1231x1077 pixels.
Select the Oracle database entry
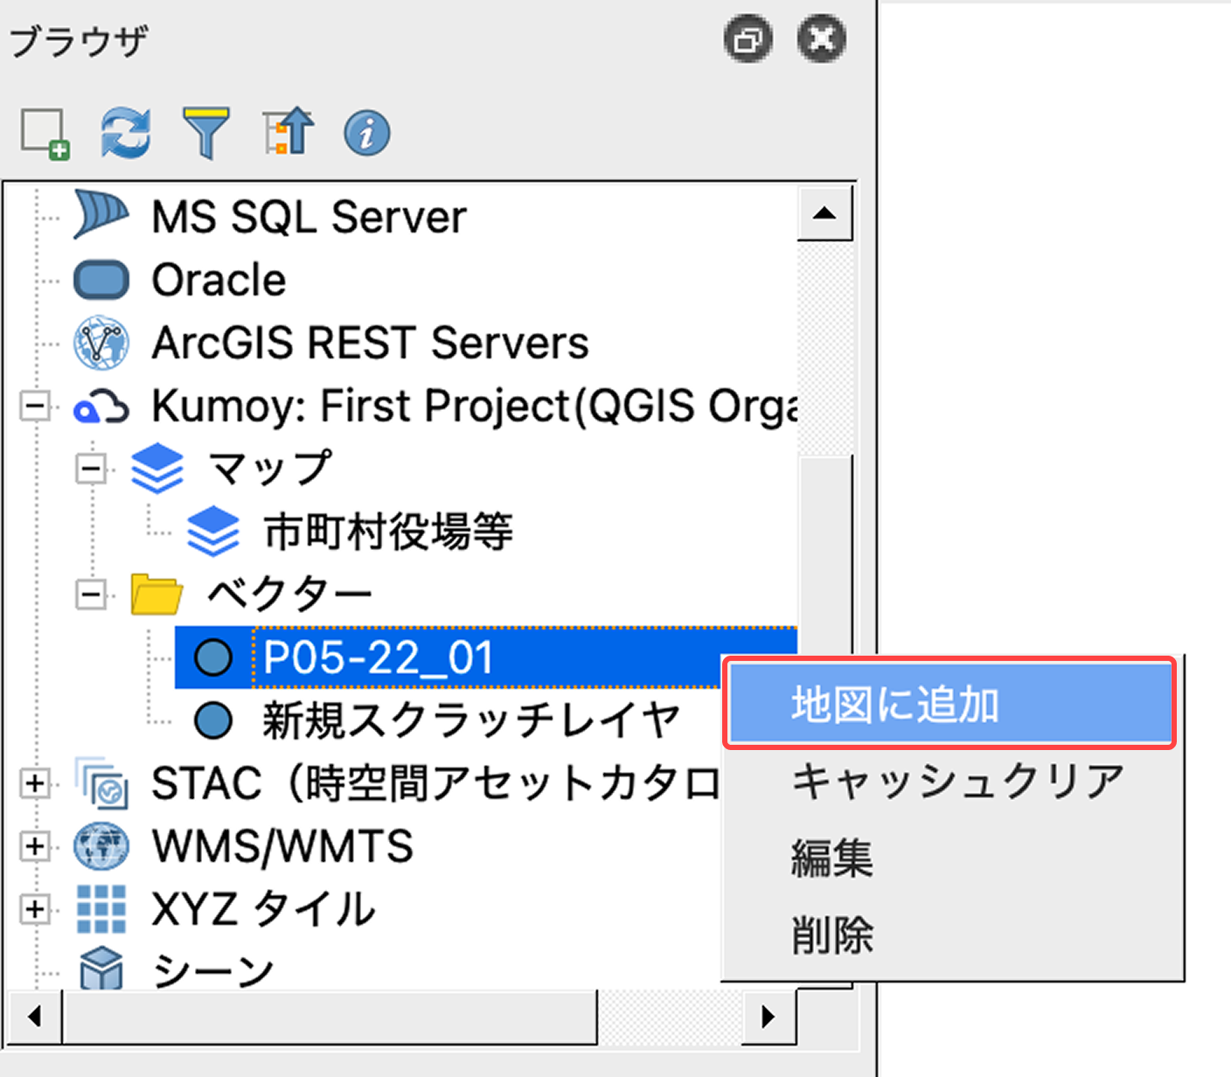[219, 281]
